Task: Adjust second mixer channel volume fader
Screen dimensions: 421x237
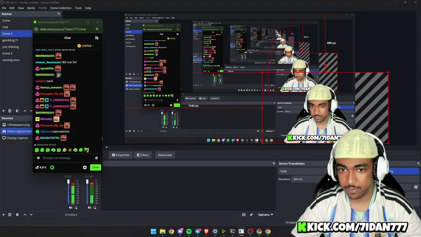Action: pos(87,182)
